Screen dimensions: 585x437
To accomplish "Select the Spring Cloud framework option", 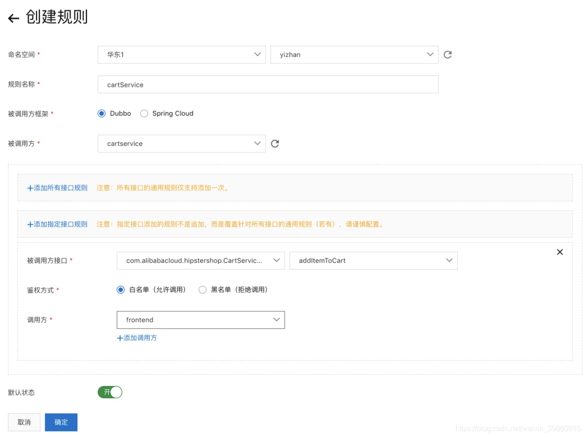I will click(144, 114).
